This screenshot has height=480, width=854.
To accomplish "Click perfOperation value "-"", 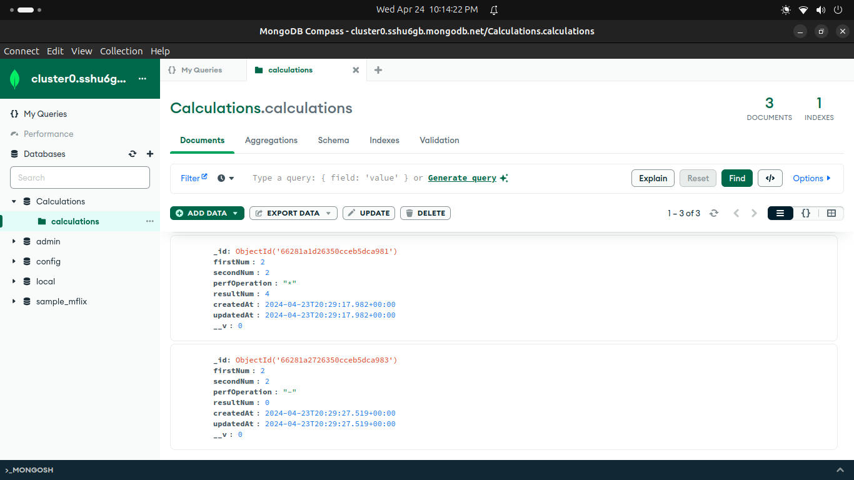I will (x=289, y=392).
